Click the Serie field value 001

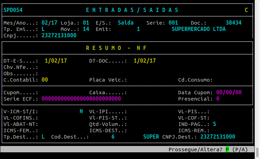tap(173, 23)
